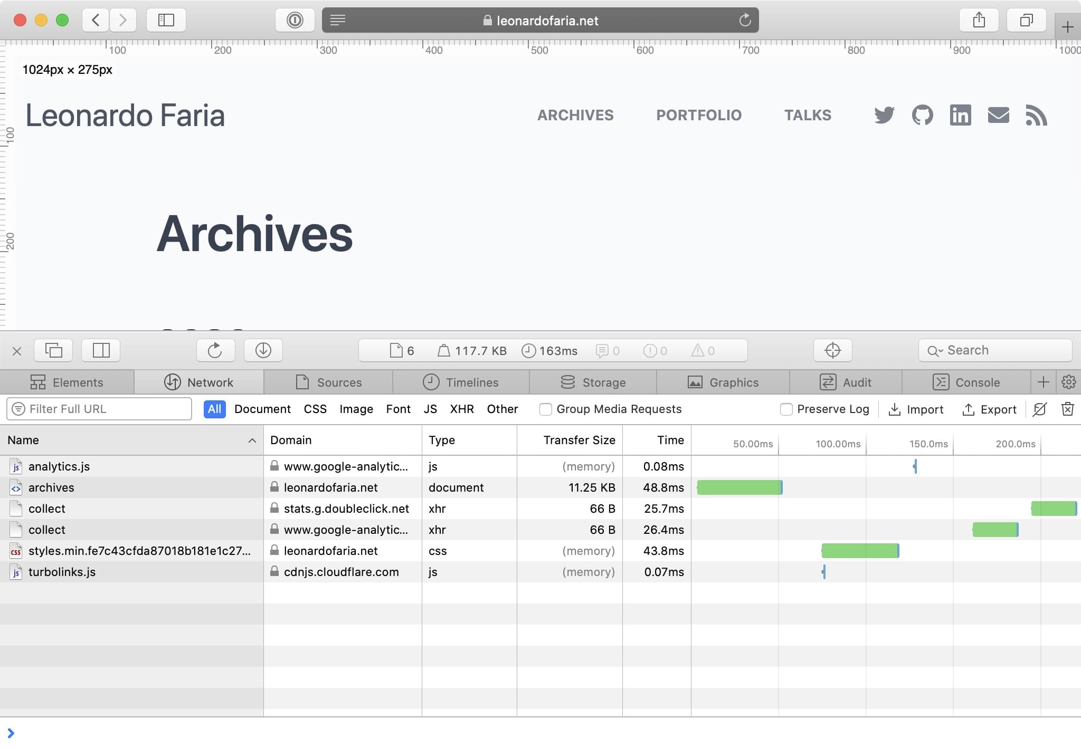This screenshot has height=748, width=1081.
Task: Open PORTFOLIO link in site navigation
Action: (x=699, y=115)
